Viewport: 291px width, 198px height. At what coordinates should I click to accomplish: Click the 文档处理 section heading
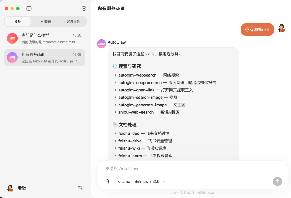[127, 125]
